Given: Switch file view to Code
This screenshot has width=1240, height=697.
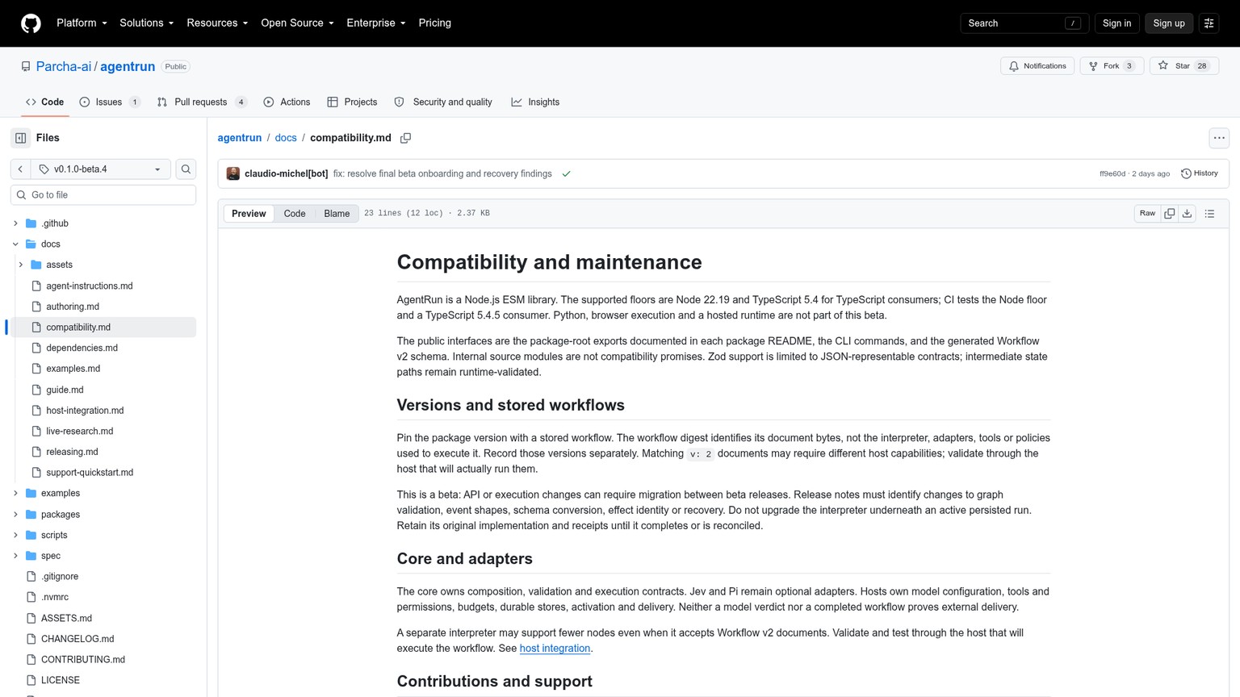Looking at the screenshot, I should point(295,214).
